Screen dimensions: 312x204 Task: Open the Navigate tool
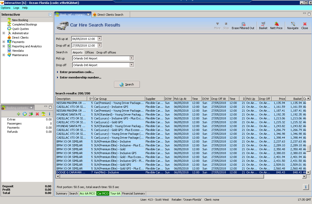293,25
